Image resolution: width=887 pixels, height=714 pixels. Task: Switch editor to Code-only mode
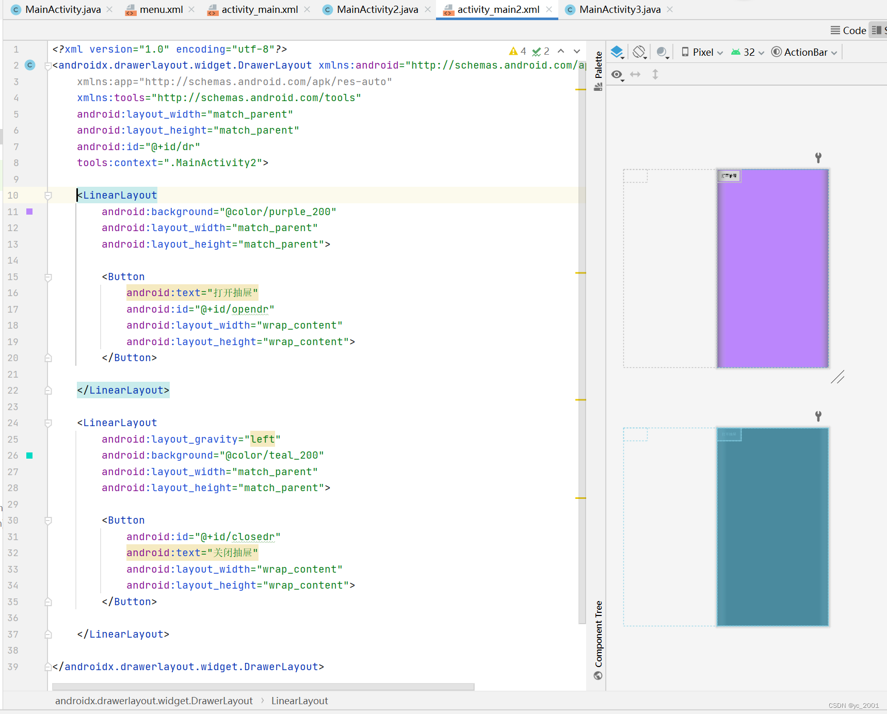click(848, 30)
